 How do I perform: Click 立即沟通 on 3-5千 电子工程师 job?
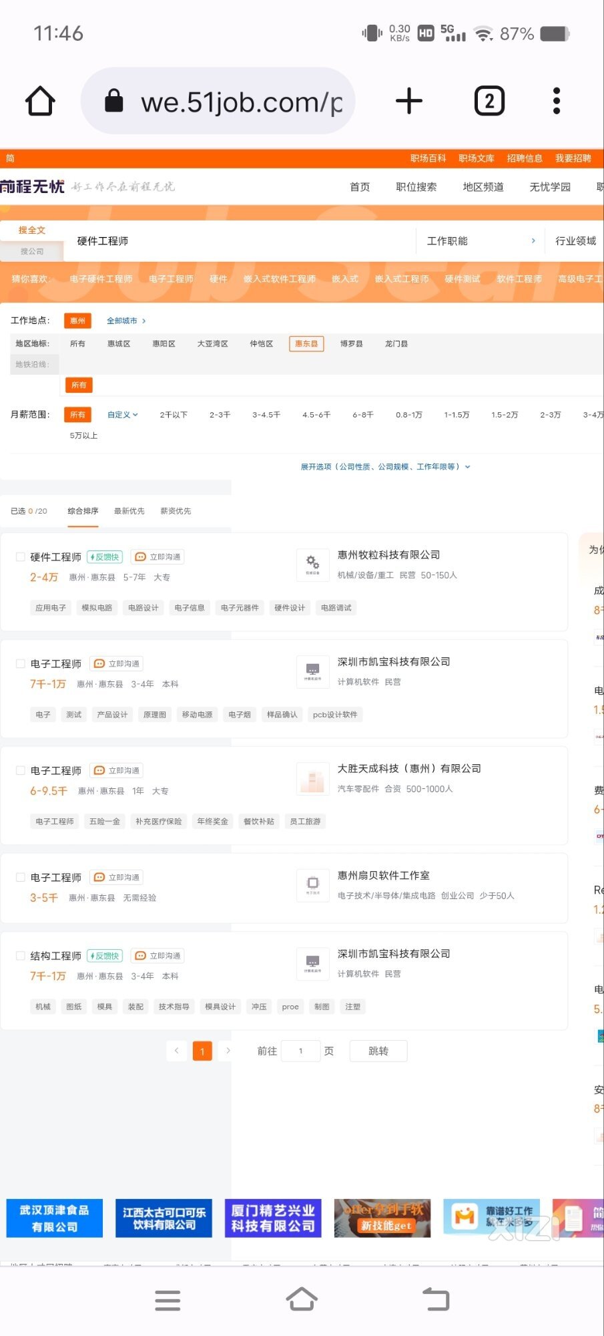pos(117,877)
